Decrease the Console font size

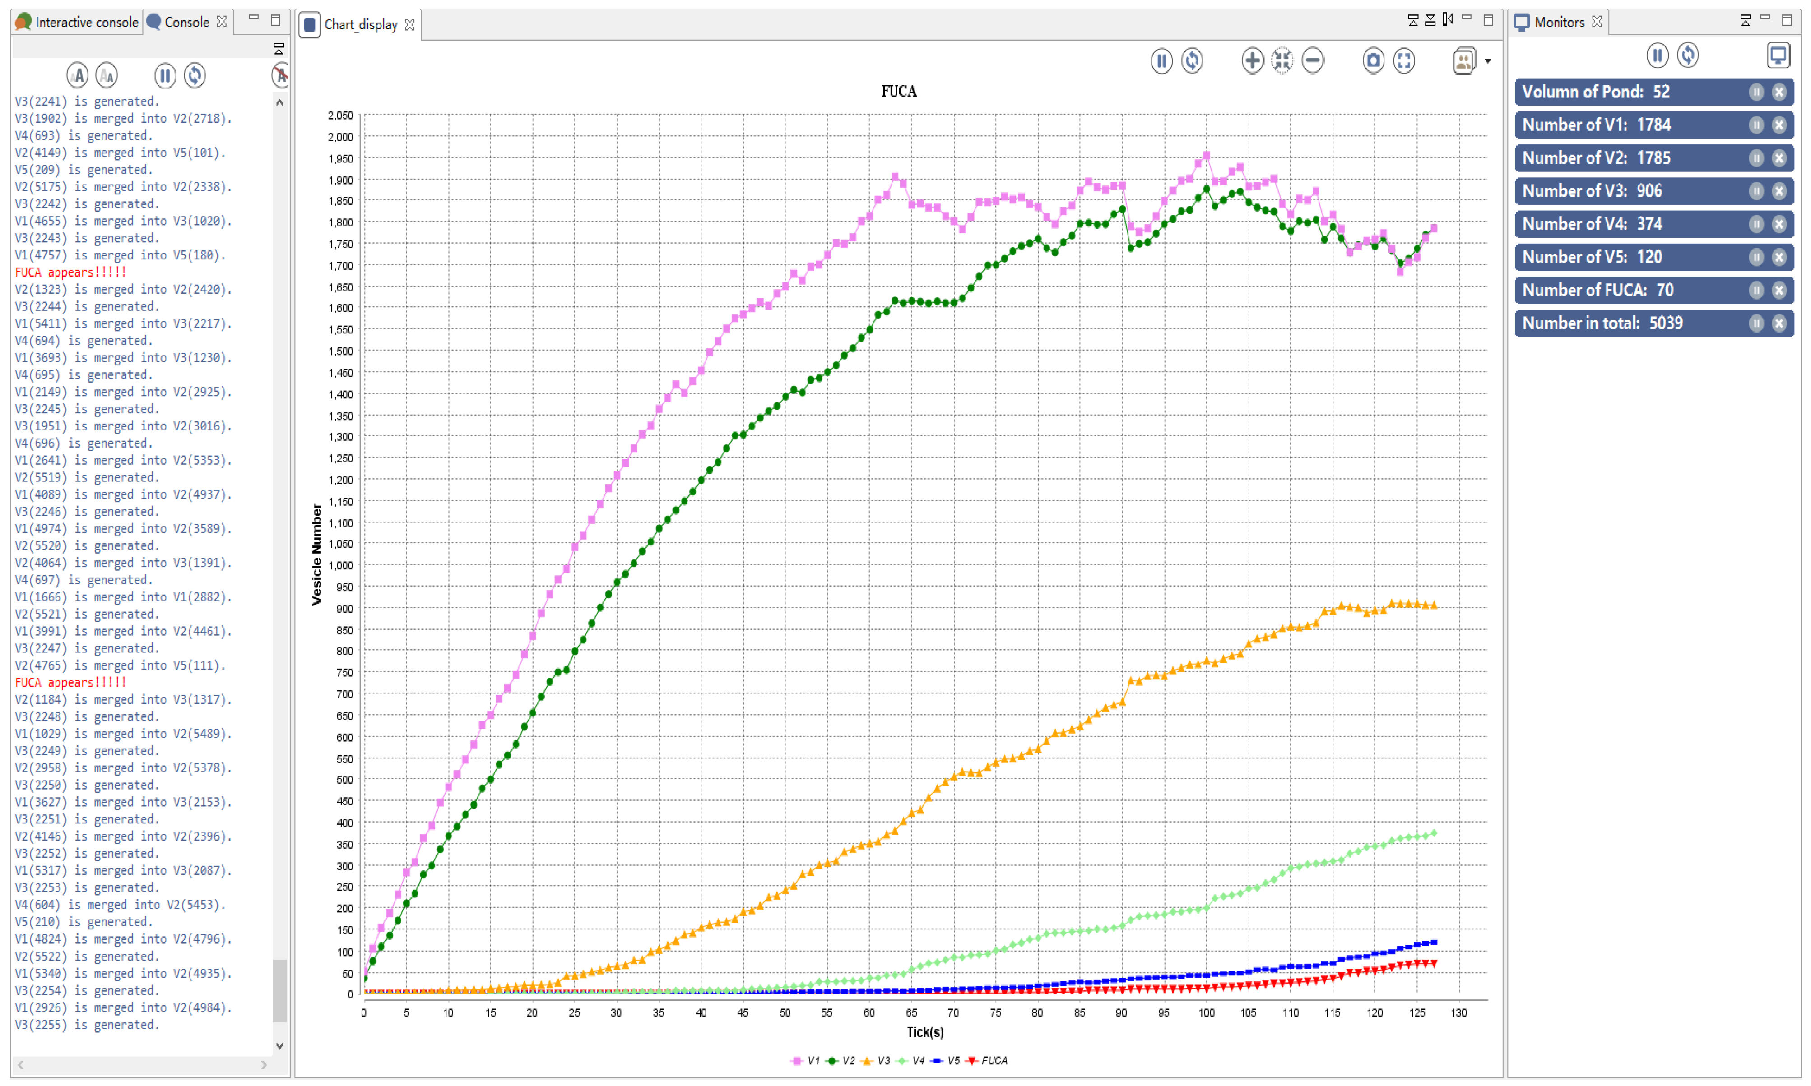pyautogui.click(x=107, y=74)
